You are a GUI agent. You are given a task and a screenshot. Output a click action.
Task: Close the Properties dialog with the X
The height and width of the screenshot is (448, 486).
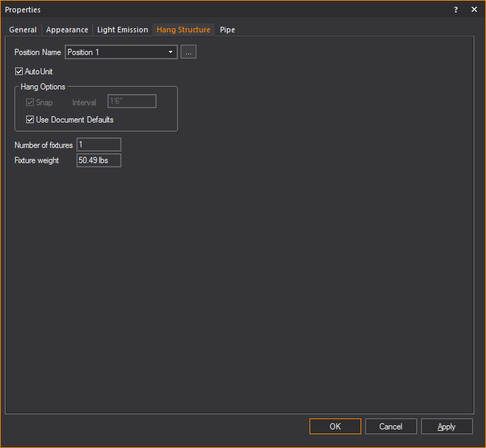tap(474, 10)
